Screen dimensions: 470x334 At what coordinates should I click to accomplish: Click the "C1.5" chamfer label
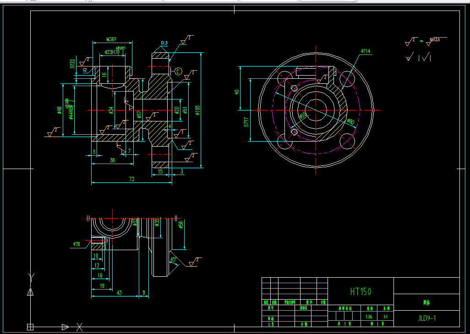[164, 43]
